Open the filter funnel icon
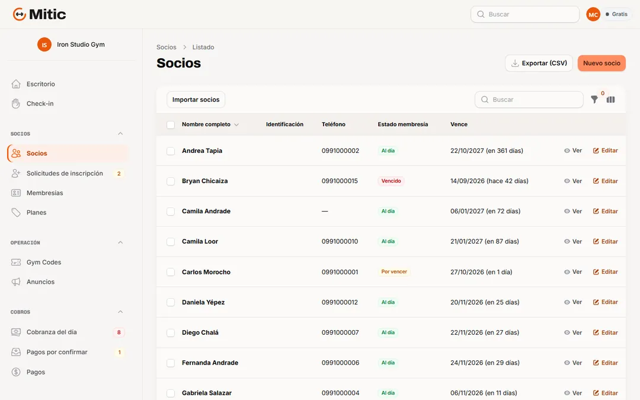The width and height of the screenshot is (640, 400). pos(594,99)
